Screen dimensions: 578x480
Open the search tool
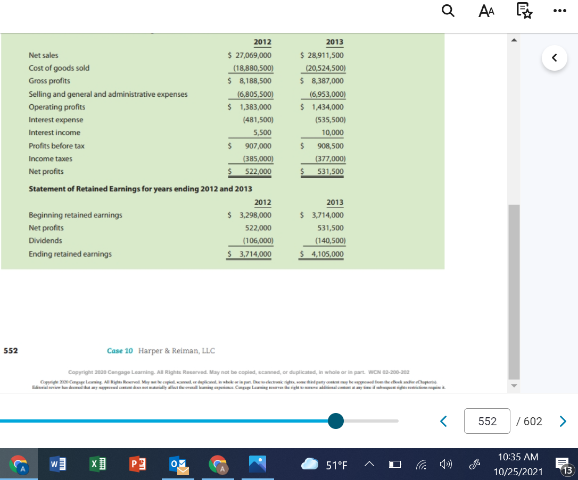448,11
